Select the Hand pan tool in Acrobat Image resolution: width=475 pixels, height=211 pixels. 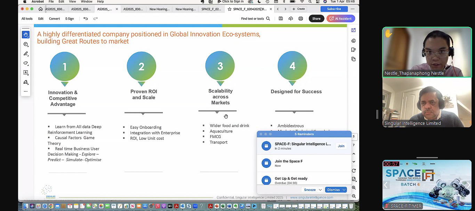(26, 35)
